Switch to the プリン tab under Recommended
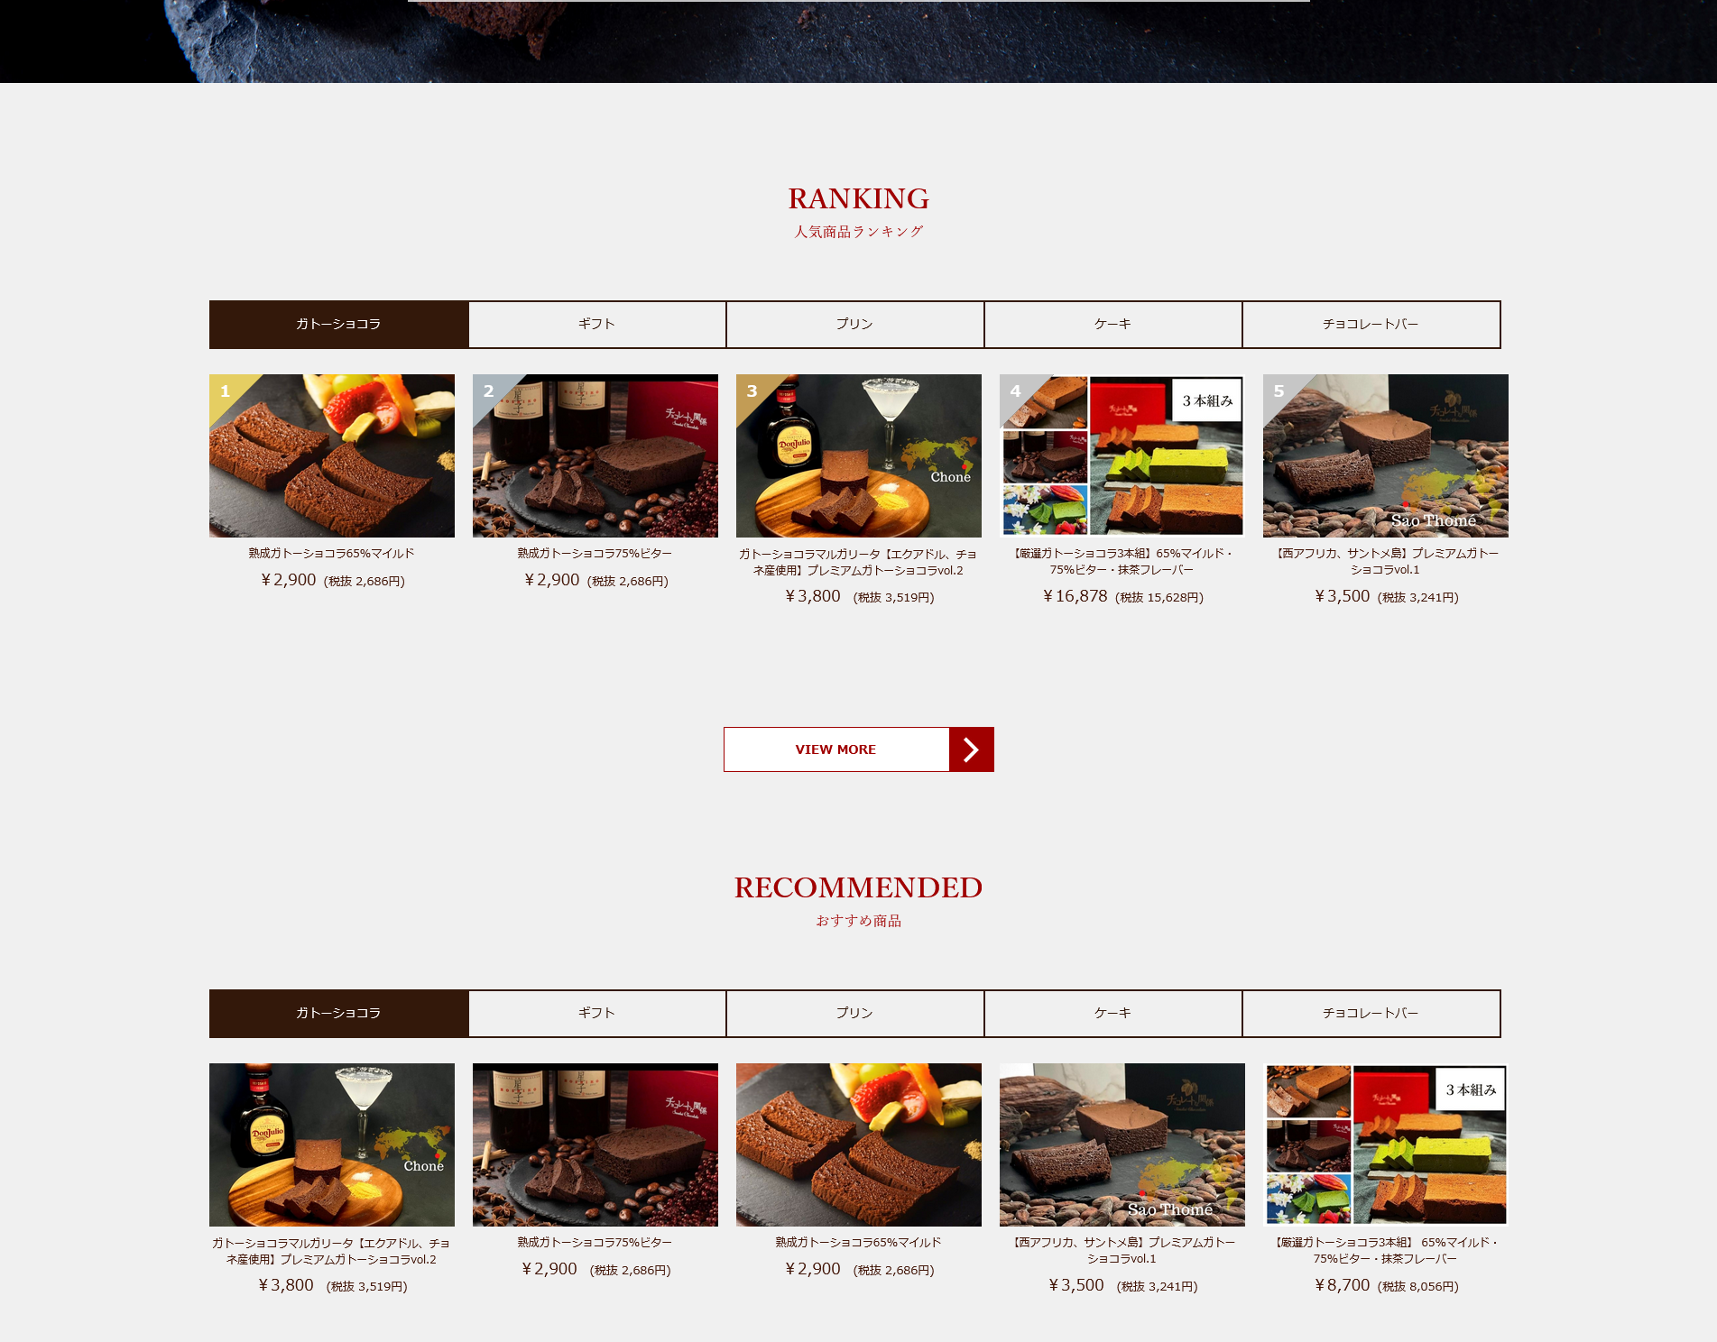 pyautogui.click(x=855, y=1013)
